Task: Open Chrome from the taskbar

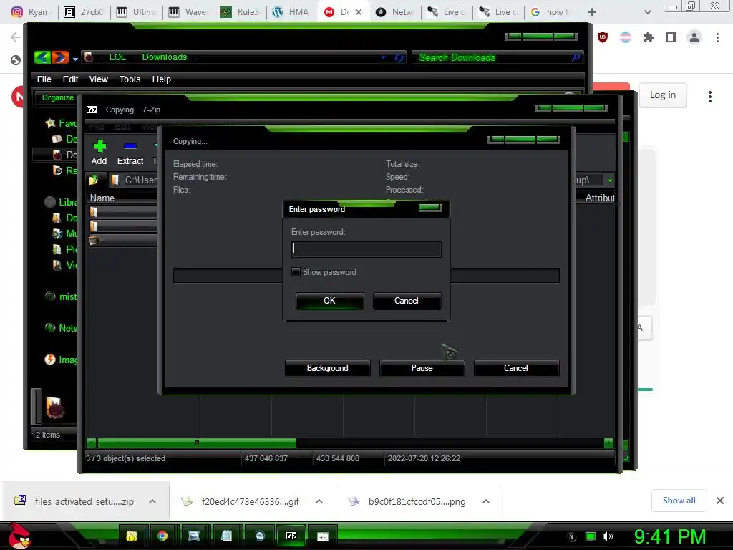Action: coord(162,536)
